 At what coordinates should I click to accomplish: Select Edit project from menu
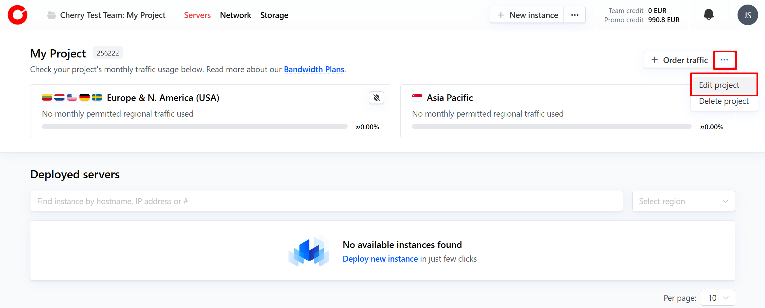[x=719, y=85]
